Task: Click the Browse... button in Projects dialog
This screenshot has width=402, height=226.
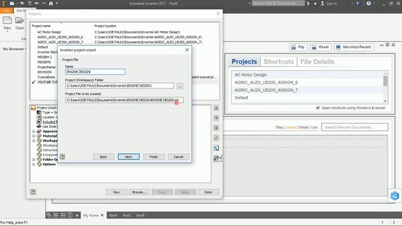Action: pyautogui.click(x=139, y=192)
